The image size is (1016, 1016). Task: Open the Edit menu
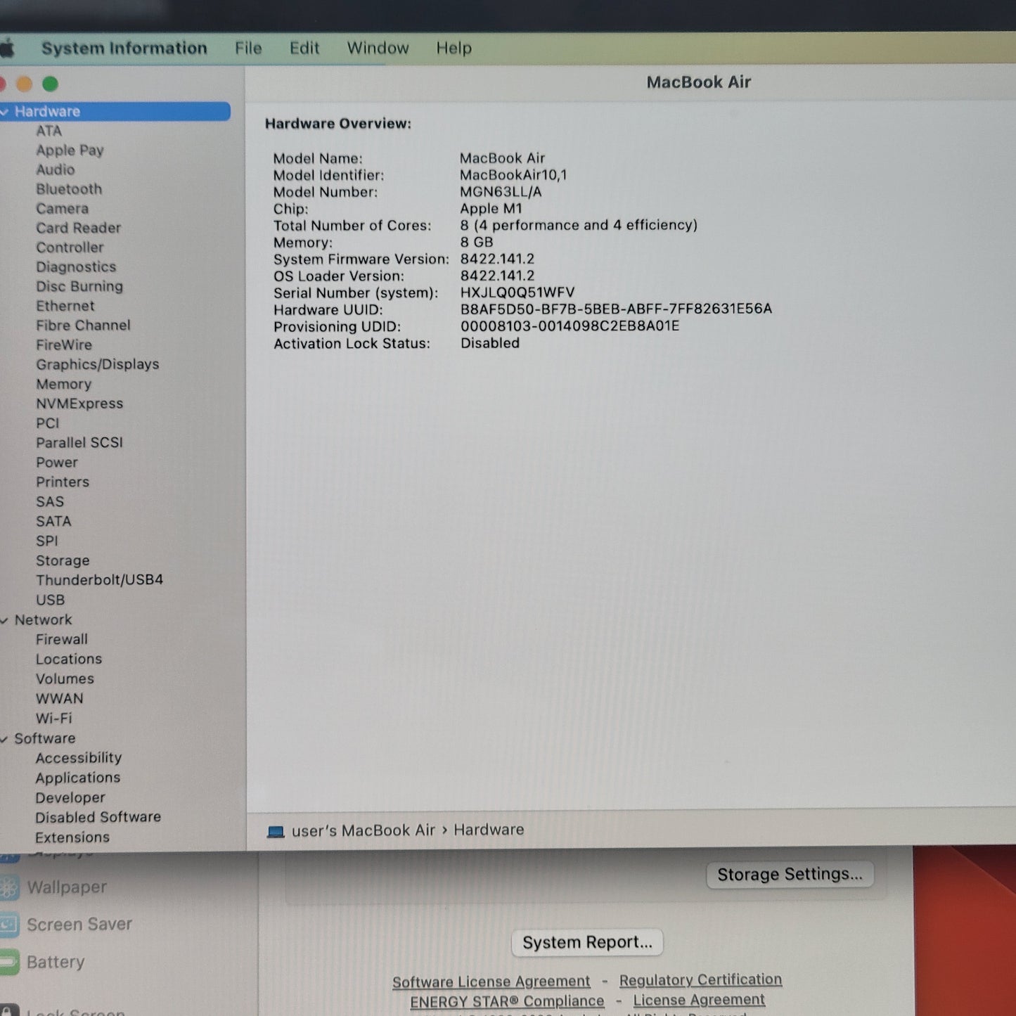(x=304, y=49)
